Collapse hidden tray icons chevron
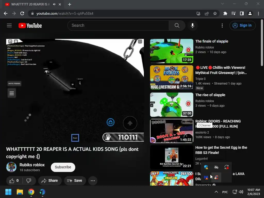 [216, 192]
